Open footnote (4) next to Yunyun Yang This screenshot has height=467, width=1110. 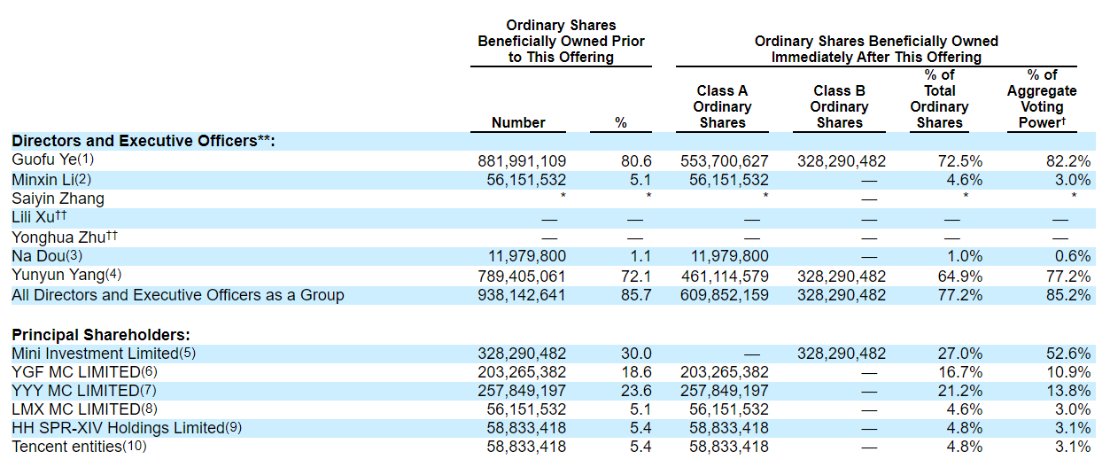tap(113, 276)
